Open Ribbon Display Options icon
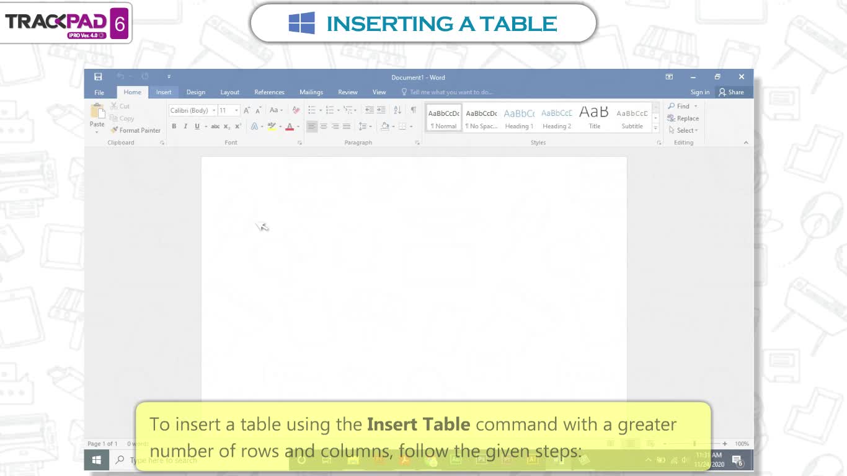Viewport: 847px width, 476px height. 669,77
